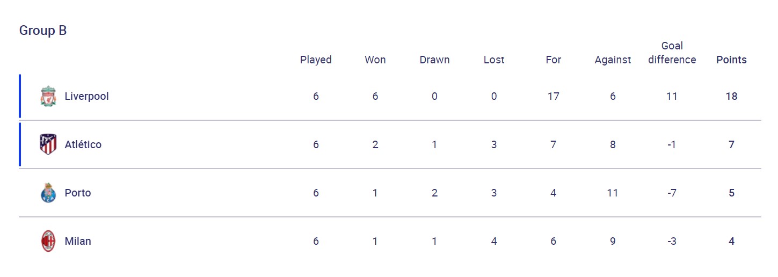Image resolution: width=778 pixels, height=277 pixels.
Task: Click the Won column header
Action: [375, 60]
